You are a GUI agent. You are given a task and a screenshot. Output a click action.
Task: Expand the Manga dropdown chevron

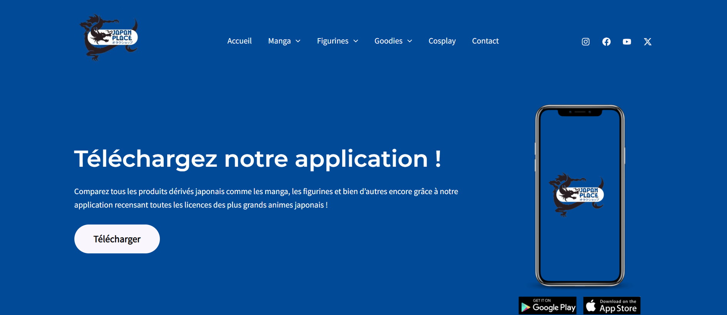pyautogui.click(x=298, y=41)
